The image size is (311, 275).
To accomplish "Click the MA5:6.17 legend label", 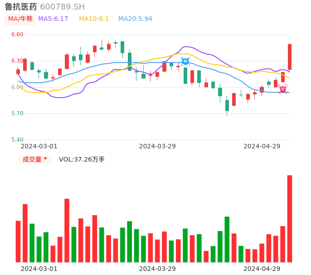I will (x=53, y=19).
